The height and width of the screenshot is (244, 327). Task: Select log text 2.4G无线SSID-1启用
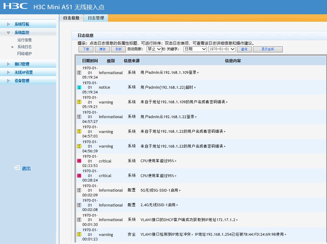coord(159,205)
